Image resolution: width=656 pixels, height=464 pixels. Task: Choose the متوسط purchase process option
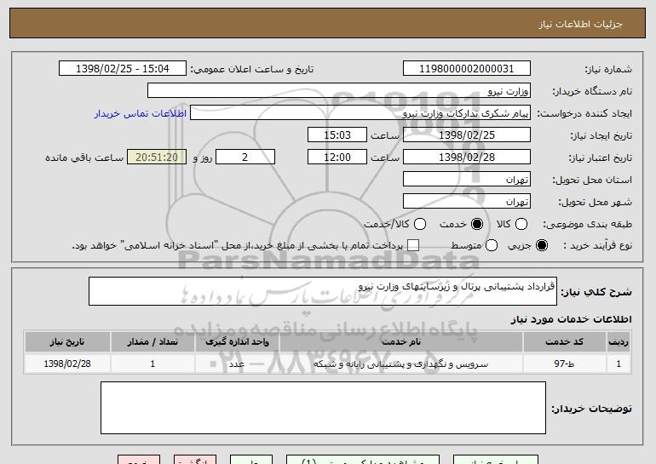point(492,245)
